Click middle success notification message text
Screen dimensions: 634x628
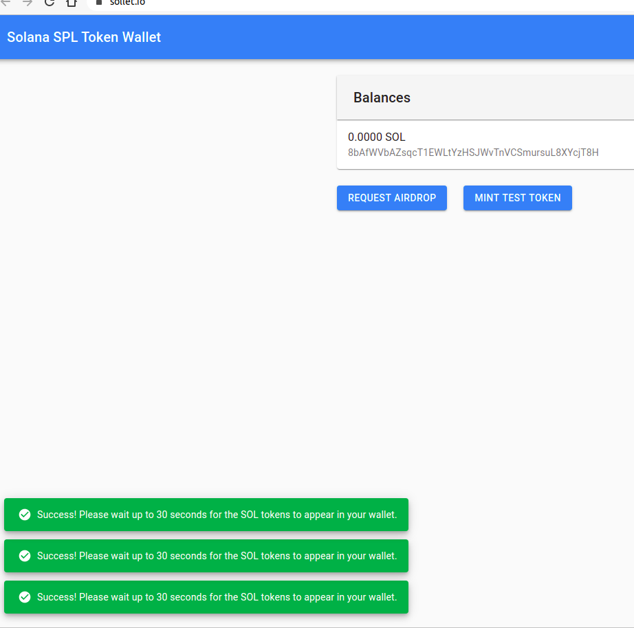pyautogui.click(x=217, y=556)
